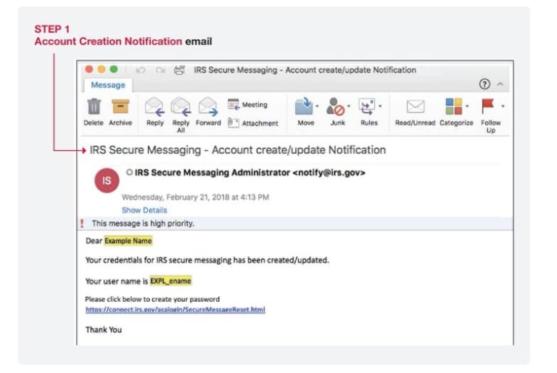Viewport: 557px width, 373px height.
Task: Open Categorize color squares
Action: [x=455, y=112]
